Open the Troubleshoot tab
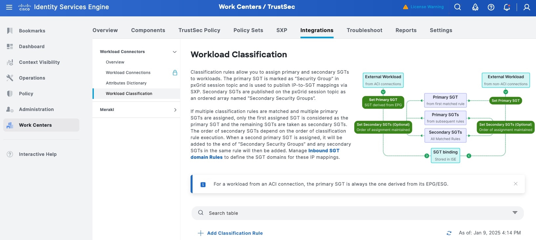 click(364, 30)
